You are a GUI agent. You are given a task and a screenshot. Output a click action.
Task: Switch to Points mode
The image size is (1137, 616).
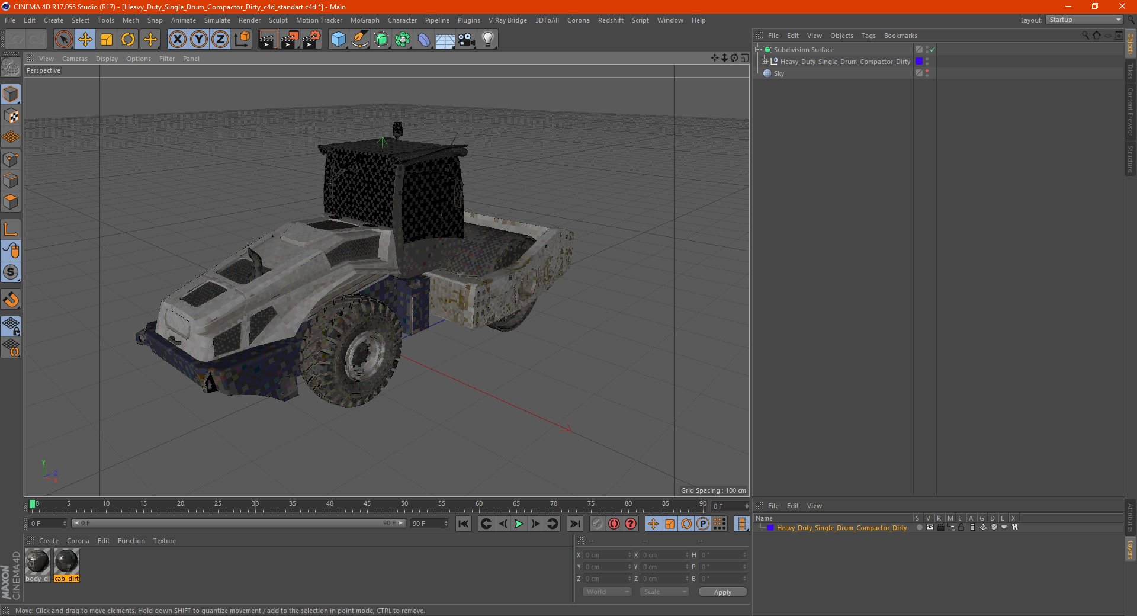pyautogui.click(x=11, y=159)
